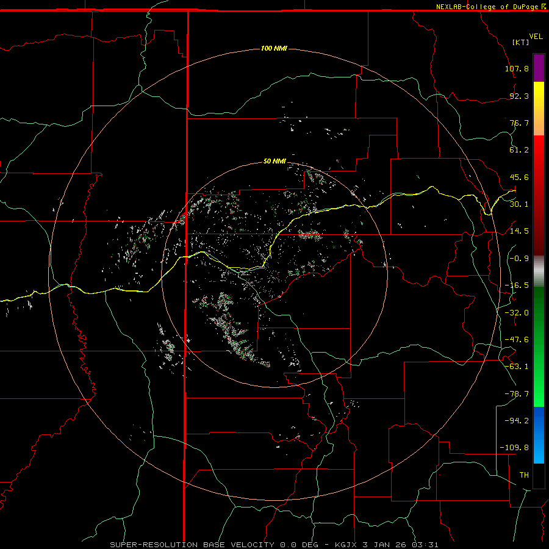This screenshot has width=549, height=549.
Task: Select the KGJX station identifier
Action: (x=346, y=545)
